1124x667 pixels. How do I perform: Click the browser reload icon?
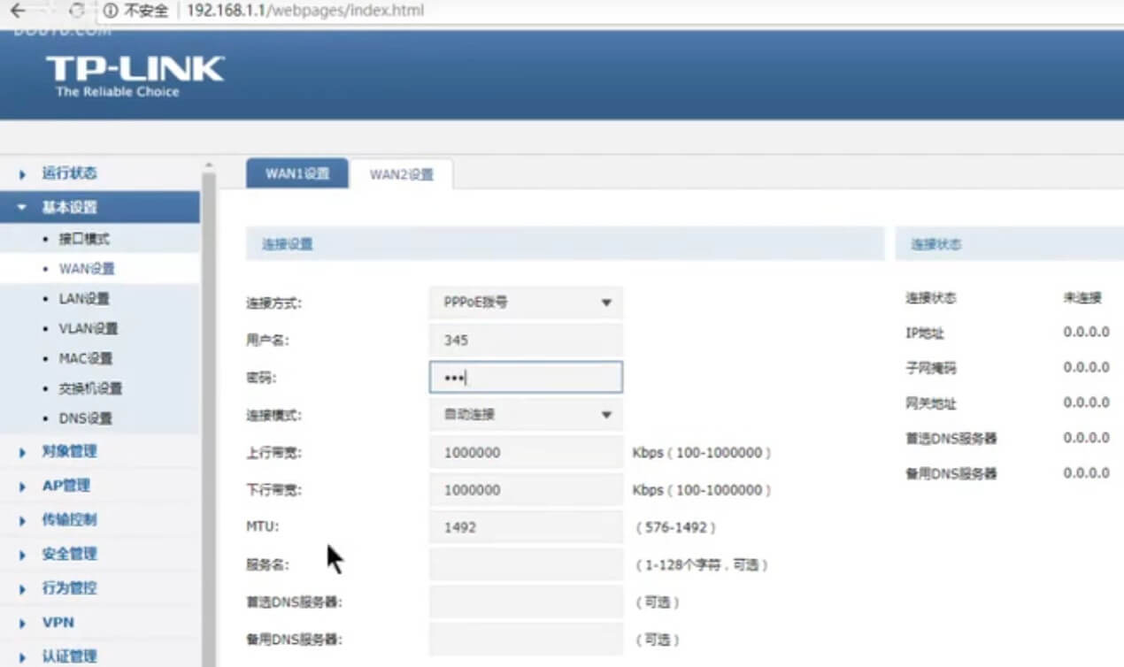pyautogui.click(x=77, y=11)
